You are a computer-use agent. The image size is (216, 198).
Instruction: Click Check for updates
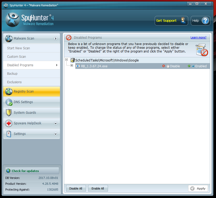coord(32,171)
